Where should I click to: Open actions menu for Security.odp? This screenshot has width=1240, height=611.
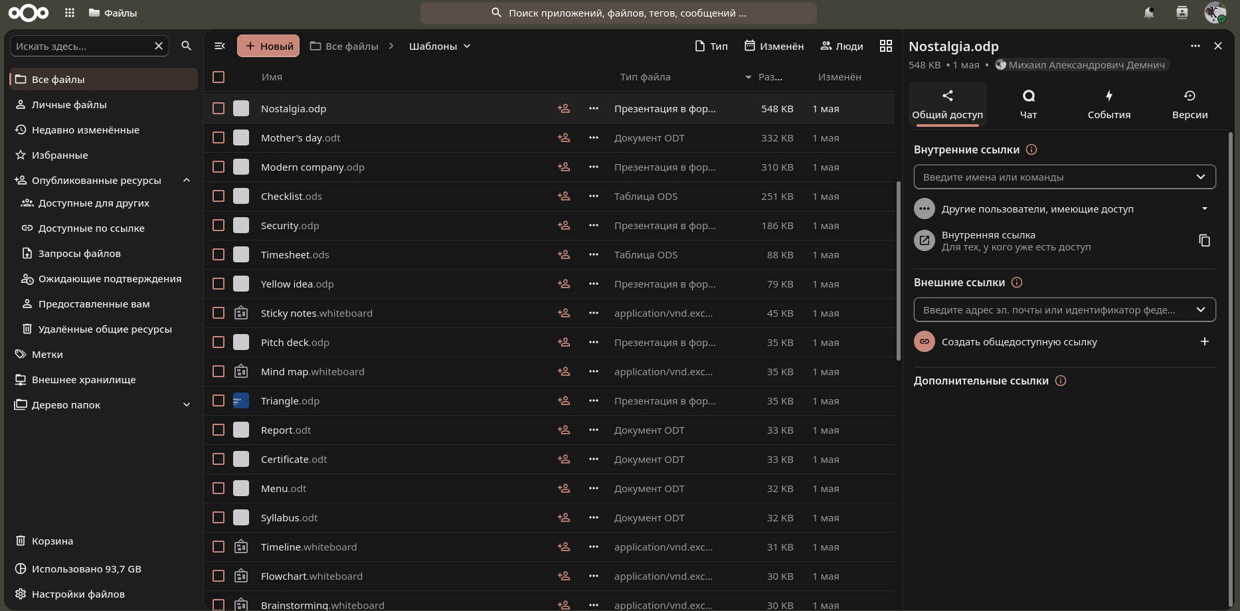click(x=594, y=225)
